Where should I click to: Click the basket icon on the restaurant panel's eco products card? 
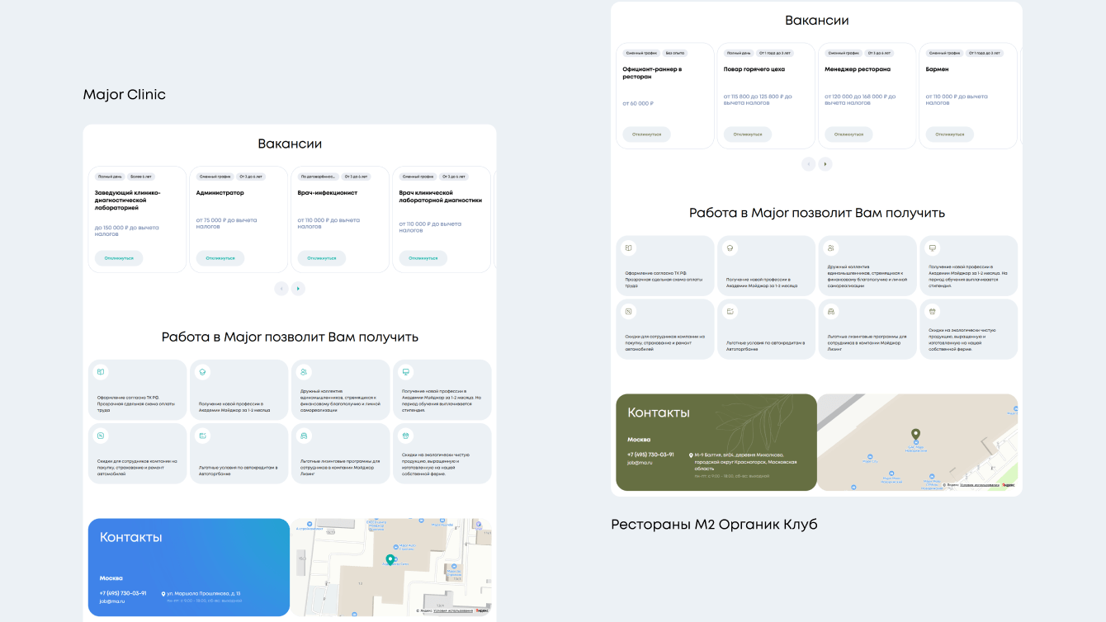933,311
